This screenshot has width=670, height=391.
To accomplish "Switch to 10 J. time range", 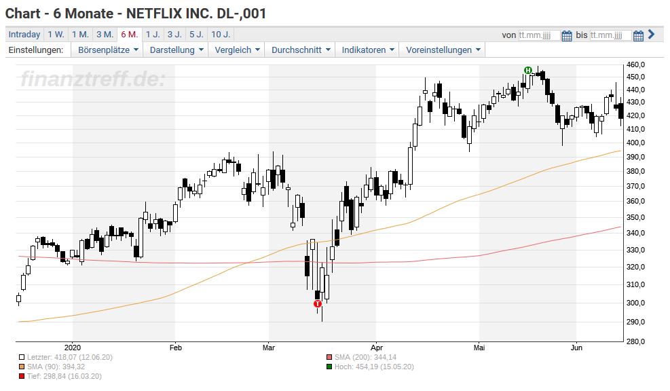I will coord(221,34).
